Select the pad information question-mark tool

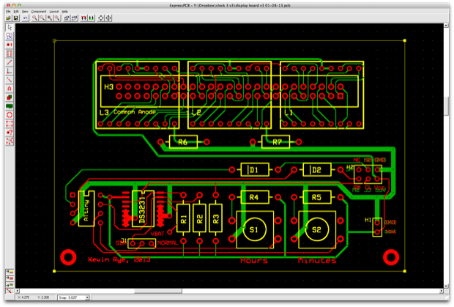[10, 133]
